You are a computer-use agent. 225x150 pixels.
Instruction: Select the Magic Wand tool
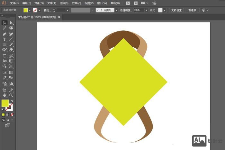pos(4,28)
